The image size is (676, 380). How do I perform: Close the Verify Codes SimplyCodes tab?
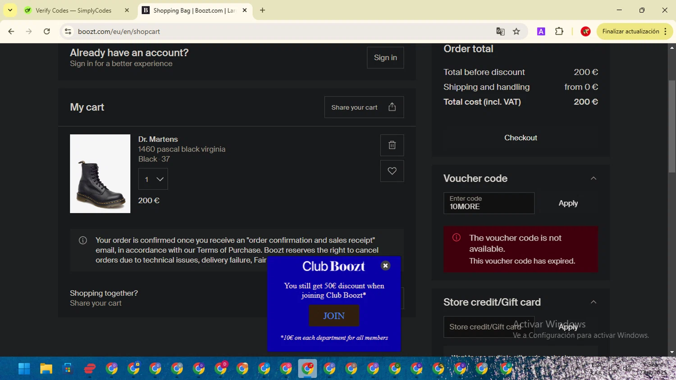(x=127, y=10)
